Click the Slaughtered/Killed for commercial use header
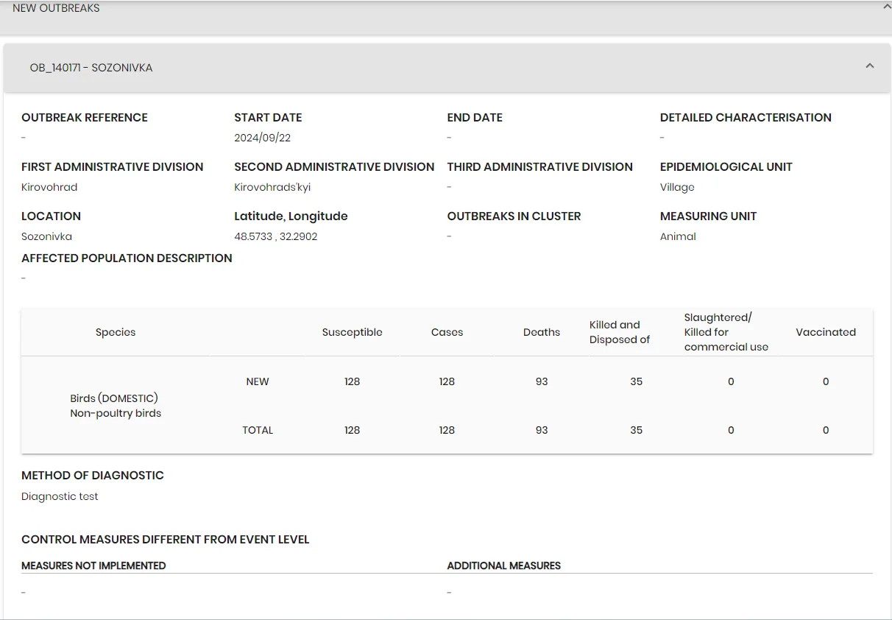 click(726, 332)
